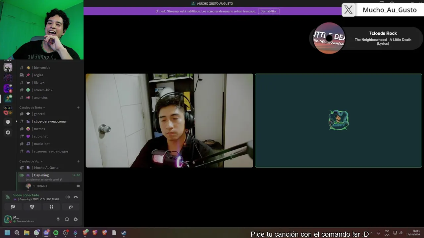The image size is (424, 238).
Task: Start screen share from voice panel
Action: click(32, 207)
